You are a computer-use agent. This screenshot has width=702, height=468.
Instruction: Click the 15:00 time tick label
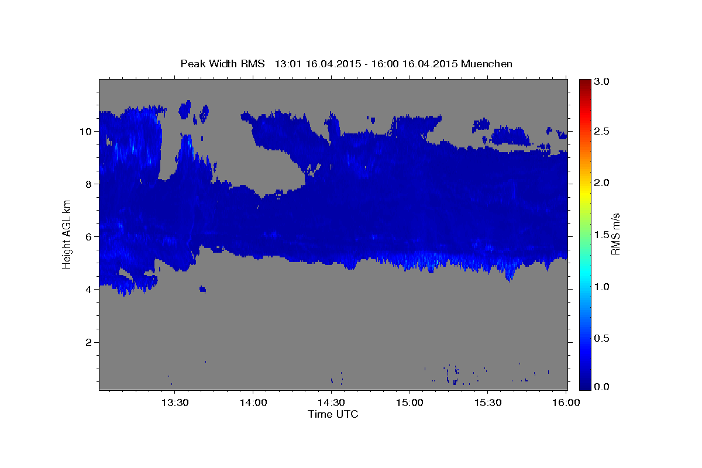(409, 402)
